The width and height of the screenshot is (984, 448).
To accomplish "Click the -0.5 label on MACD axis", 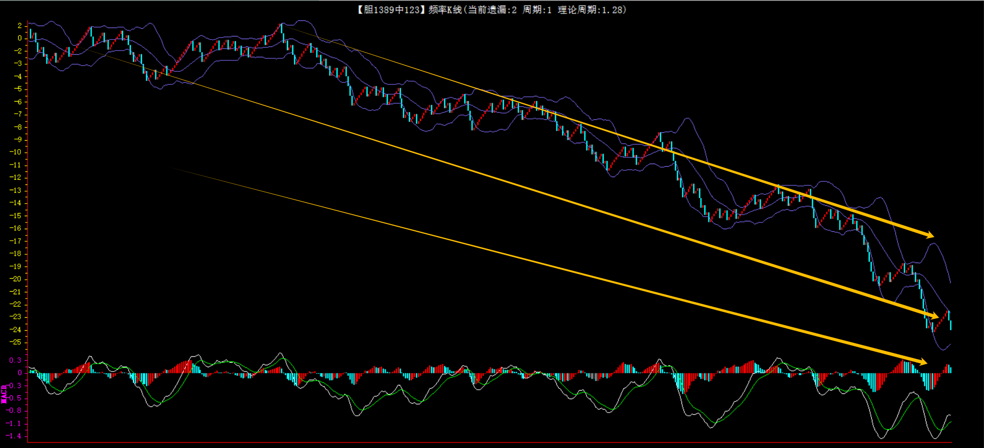I will tap(14, 398).
